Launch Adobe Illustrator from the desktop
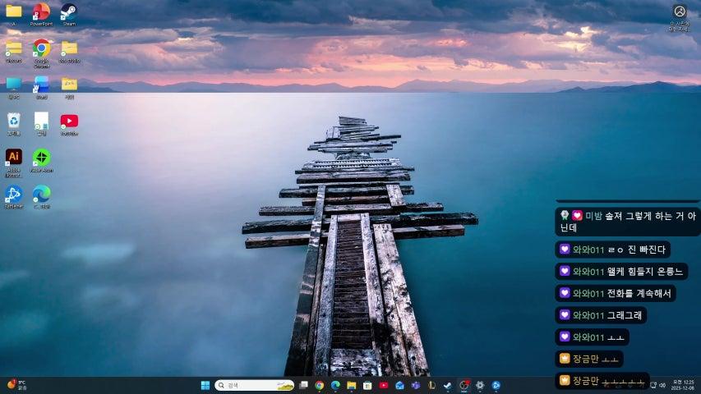This screenshot has height=394, width=701. tap(14, 158)
